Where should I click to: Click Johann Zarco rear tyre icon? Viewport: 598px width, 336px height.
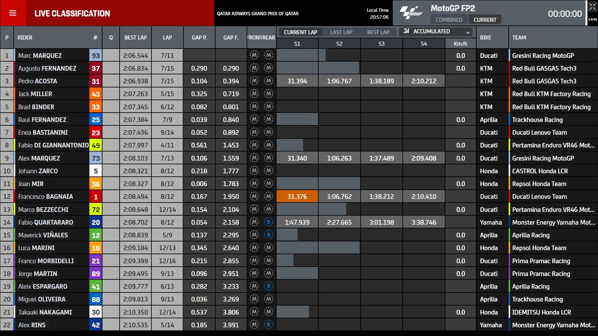(x=268, y=171)
